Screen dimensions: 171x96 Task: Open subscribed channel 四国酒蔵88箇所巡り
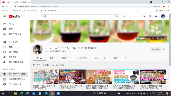[x=14, y=79]
